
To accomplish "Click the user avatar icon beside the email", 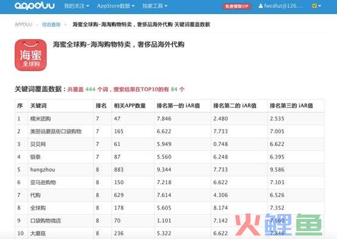I will click(261, 6).
